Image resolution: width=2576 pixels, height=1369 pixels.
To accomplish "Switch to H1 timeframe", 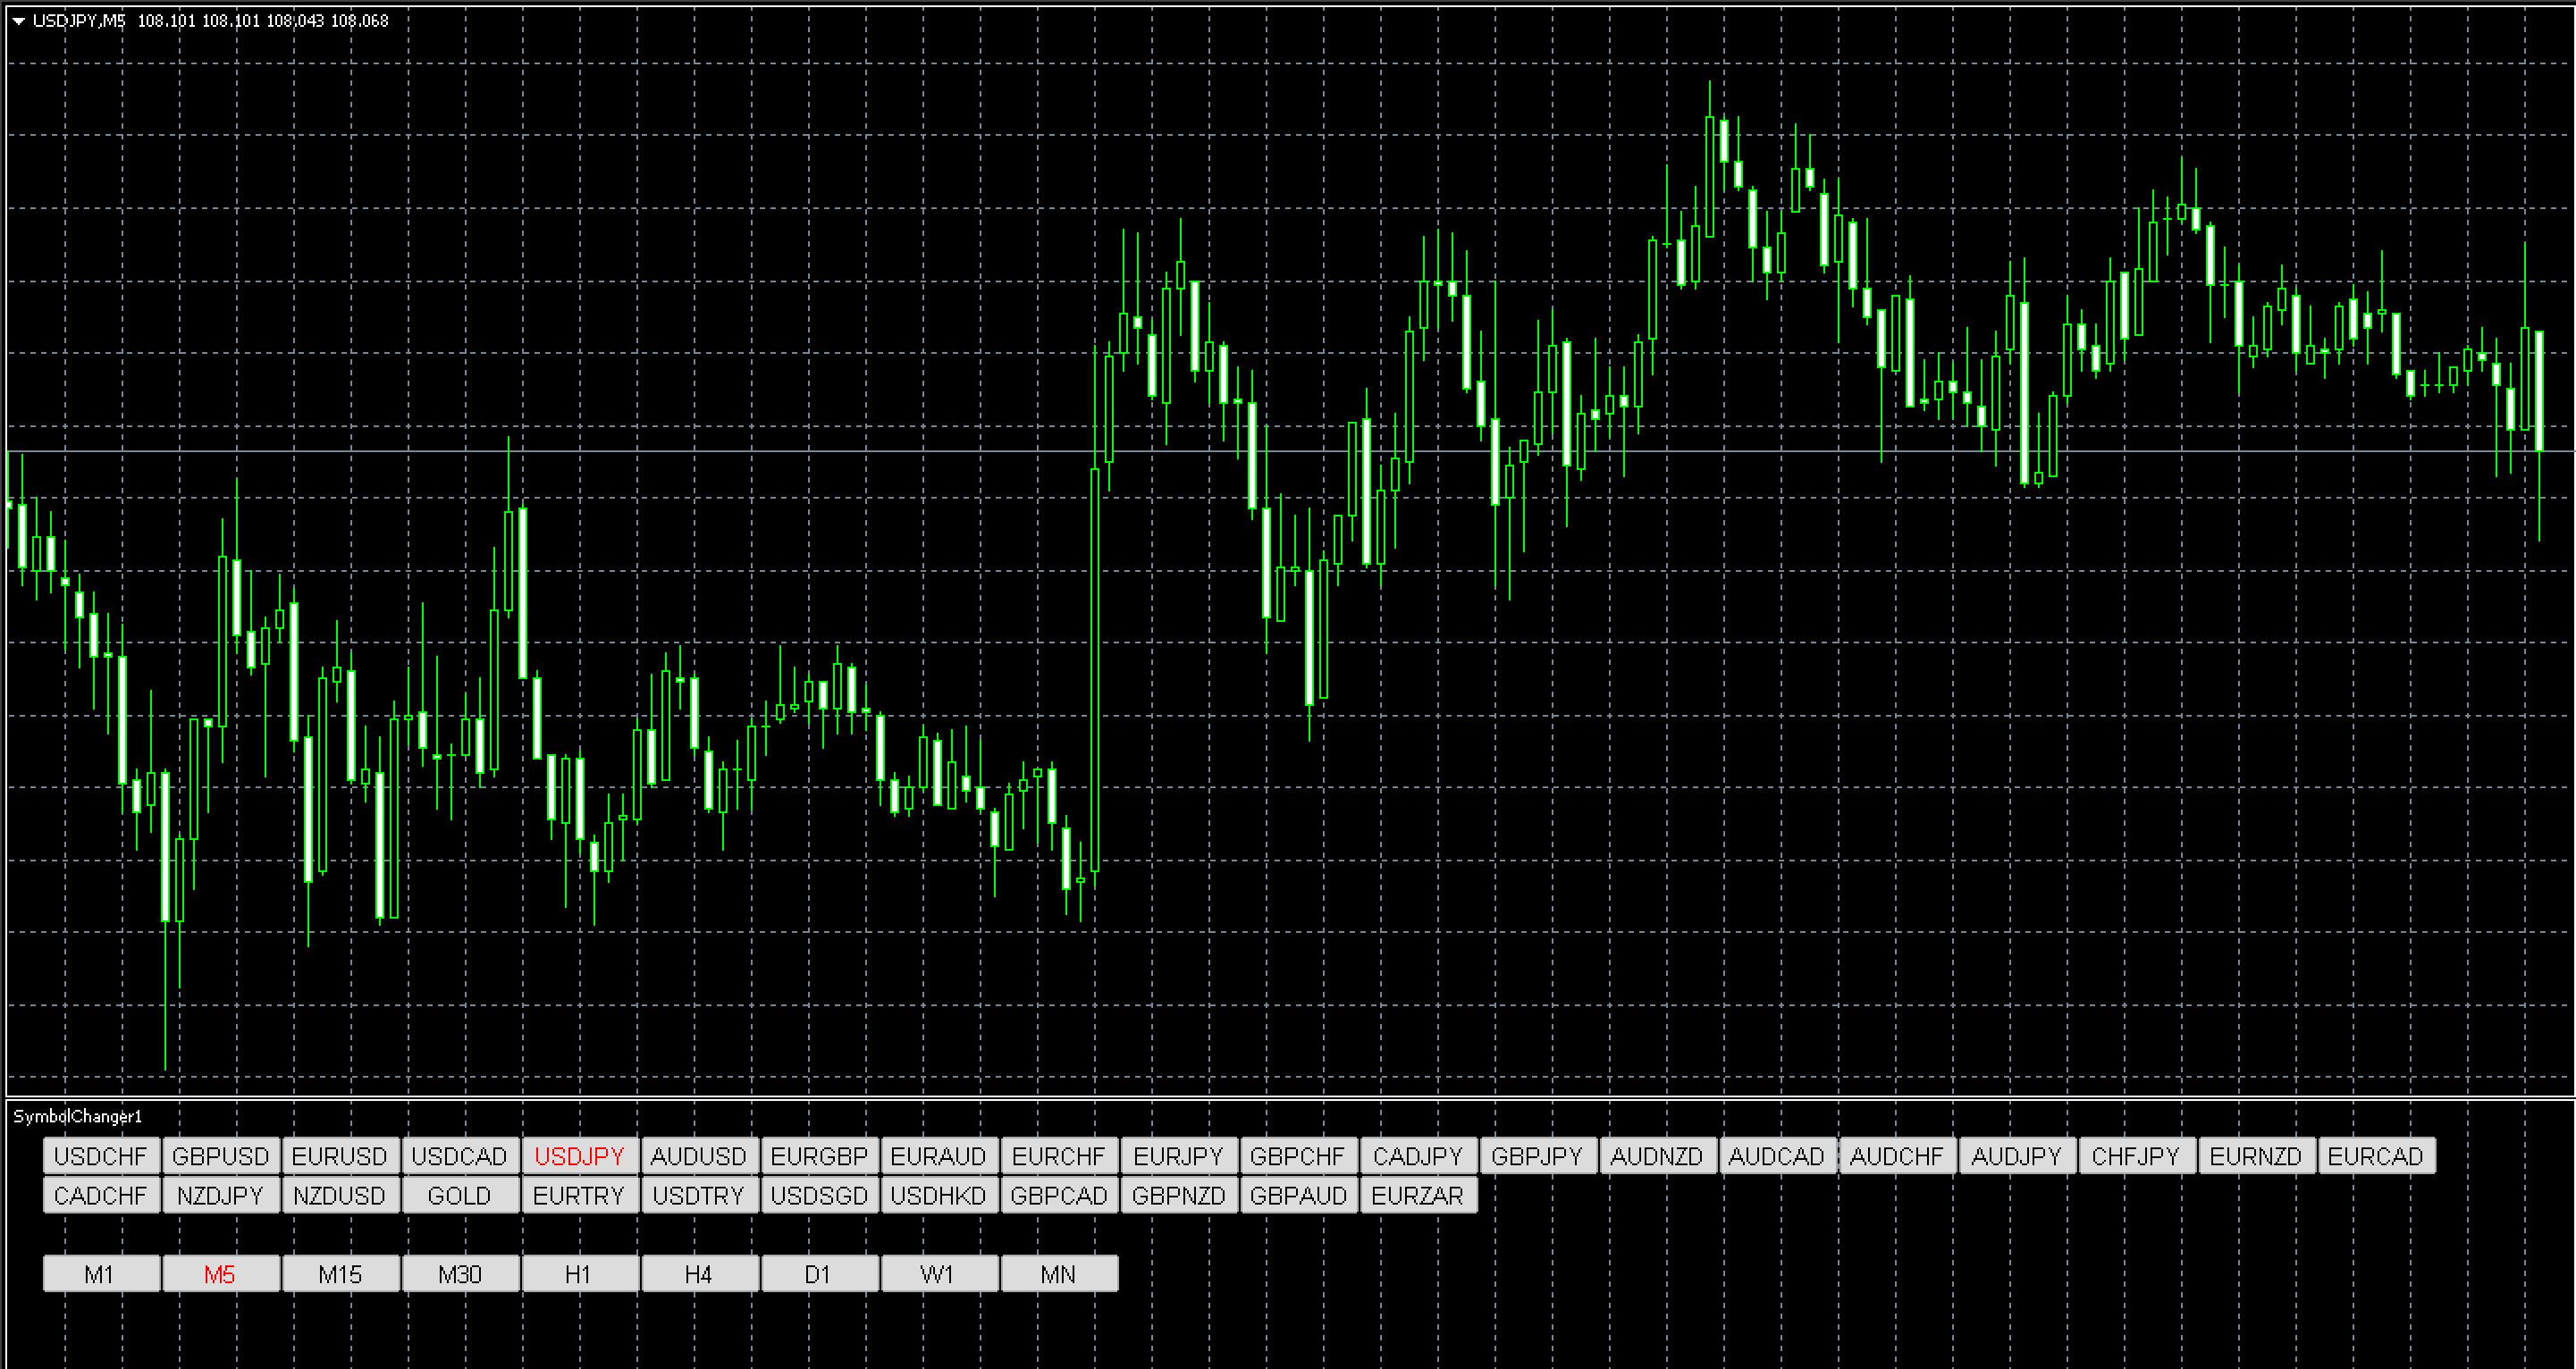I will point(580,1274).
